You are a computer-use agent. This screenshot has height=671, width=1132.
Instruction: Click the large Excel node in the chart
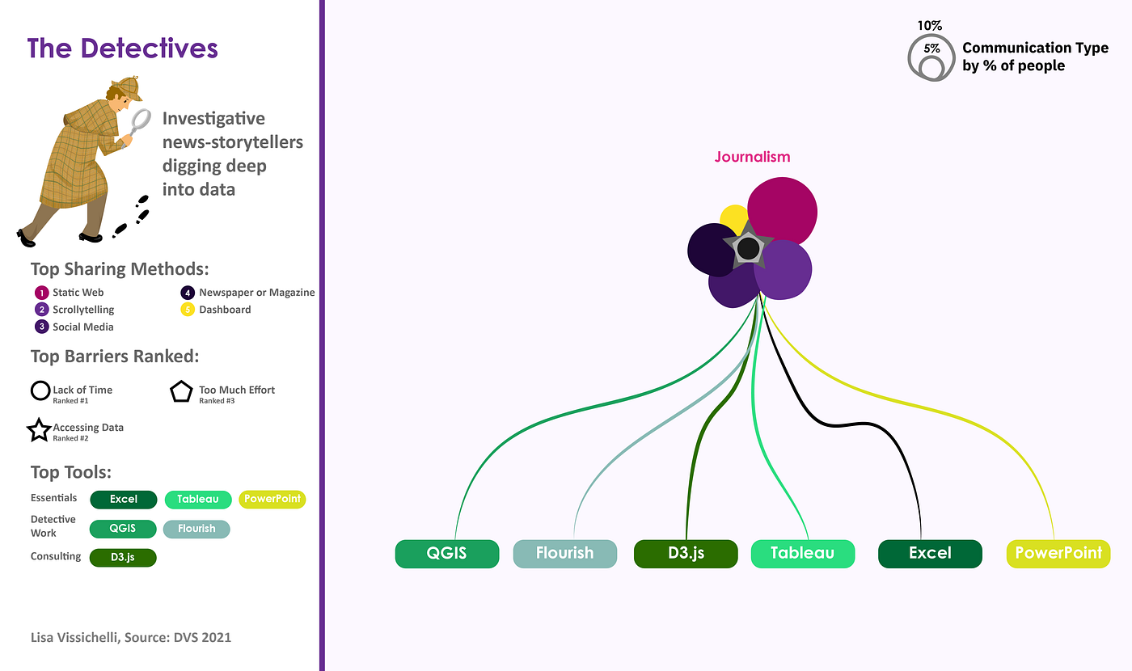[x=930, y=554]
